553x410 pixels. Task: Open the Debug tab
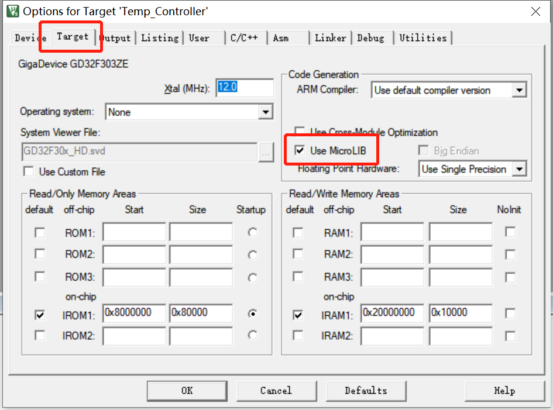(371, 37)
